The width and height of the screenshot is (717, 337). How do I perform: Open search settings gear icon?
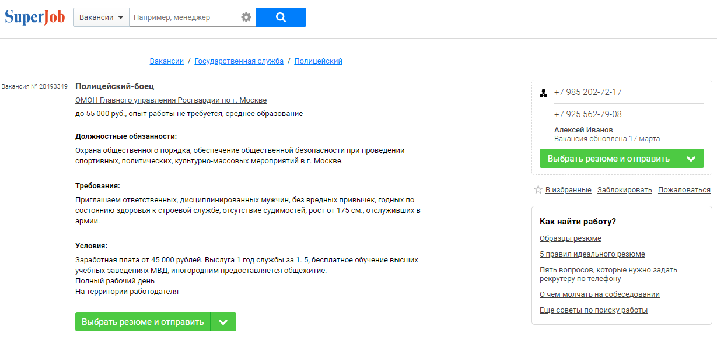tap(246, 17)
